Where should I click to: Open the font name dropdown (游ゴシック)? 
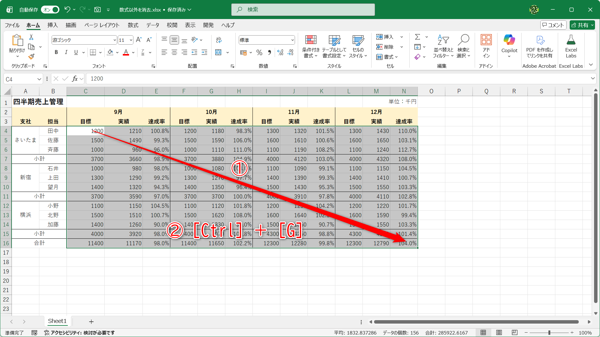pyautogui.click(x=115, y=40)
